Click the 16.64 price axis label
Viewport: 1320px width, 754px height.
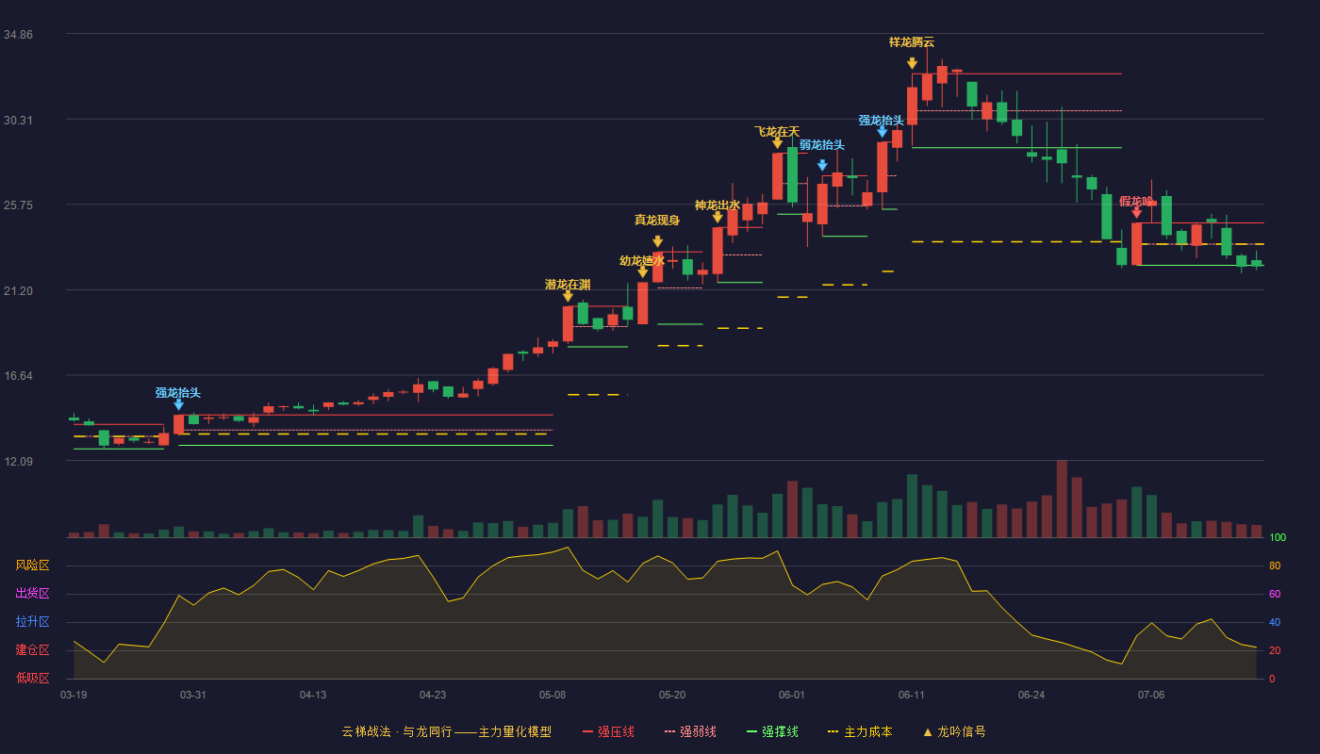click(x=18, y=375)
